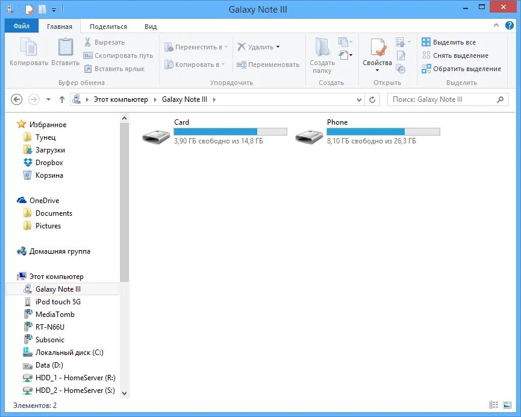Click the Вырезать scissors icon
The image size is (521, 417).
(87, 42)
